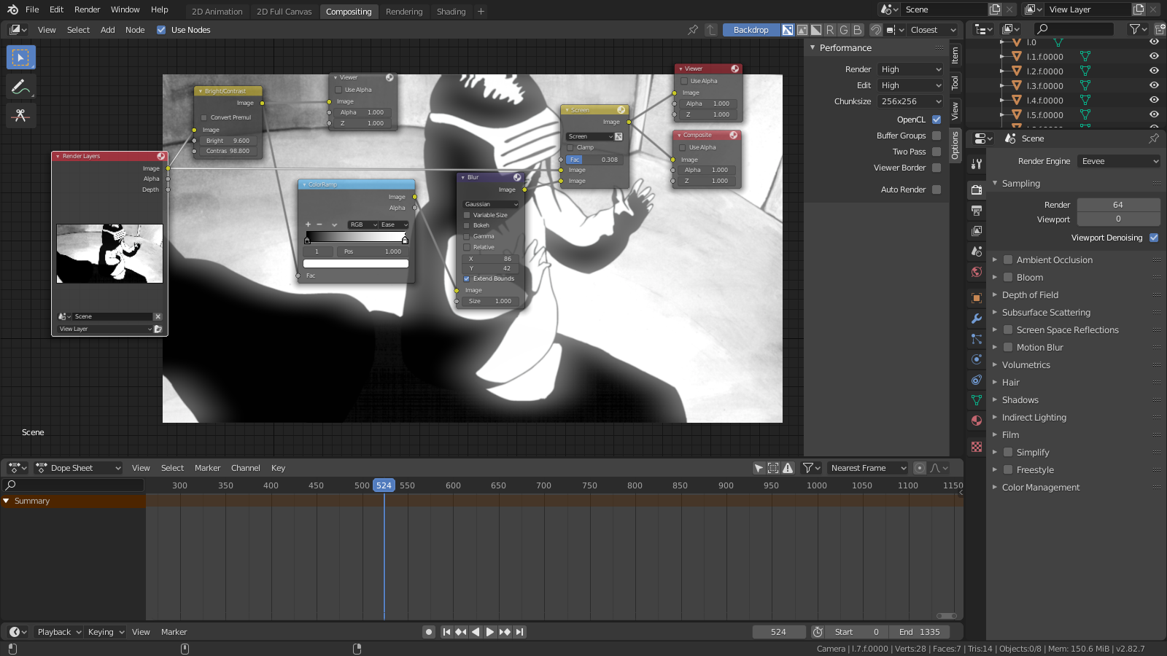Open the Modifier wrench properties tab

(977, 319)
